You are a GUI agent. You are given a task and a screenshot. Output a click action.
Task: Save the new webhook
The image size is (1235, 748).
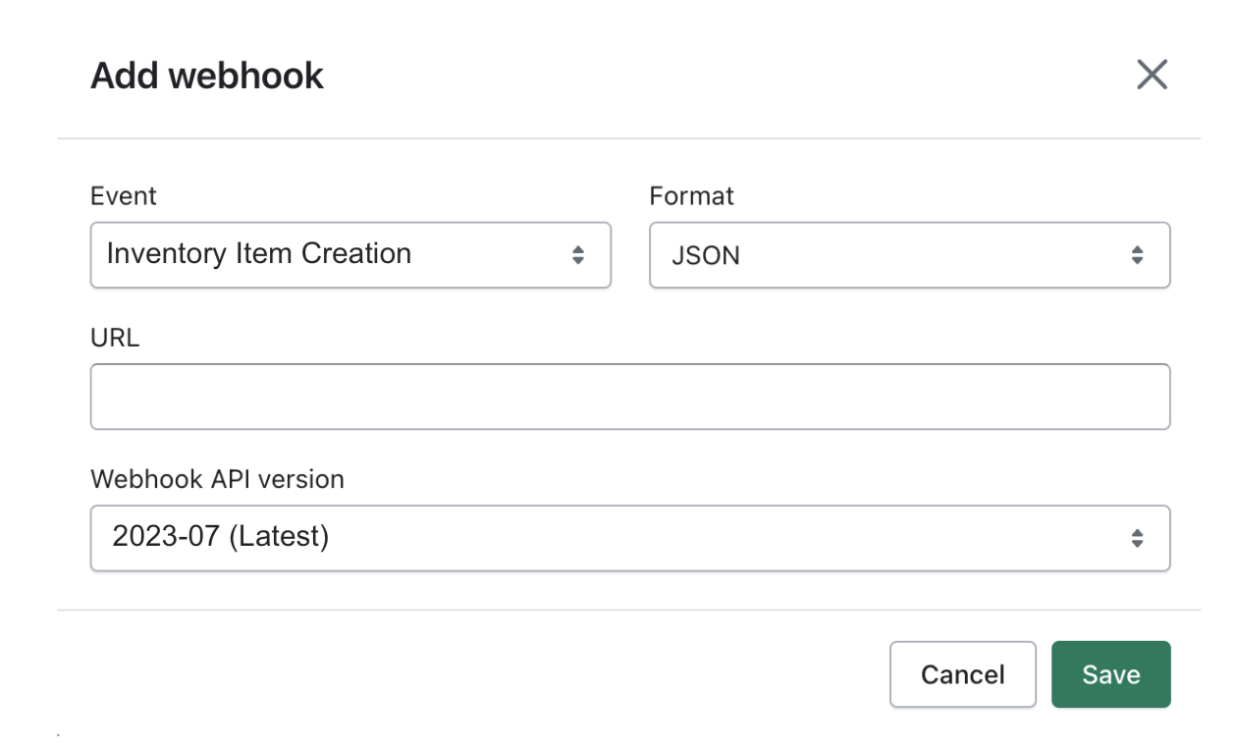pos(1110,674)
